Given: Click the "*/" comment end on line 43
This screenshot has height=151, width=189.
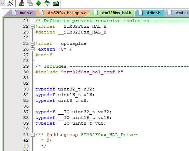Looking at the screenshot, I should tap(44, 146).
